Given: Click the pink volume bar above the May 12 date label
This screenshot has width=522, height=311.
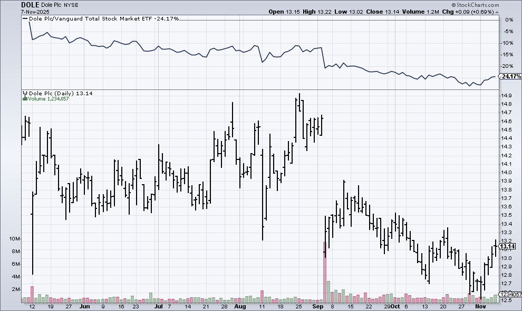Looking at the screenshot, I should [x=32, y=294].
